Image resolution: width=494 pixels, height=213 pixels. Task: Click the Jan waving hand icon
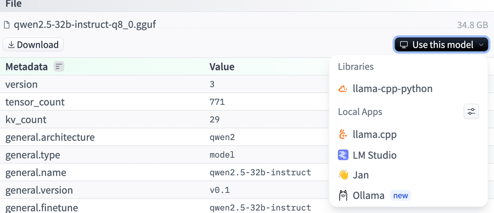[343, 175]
